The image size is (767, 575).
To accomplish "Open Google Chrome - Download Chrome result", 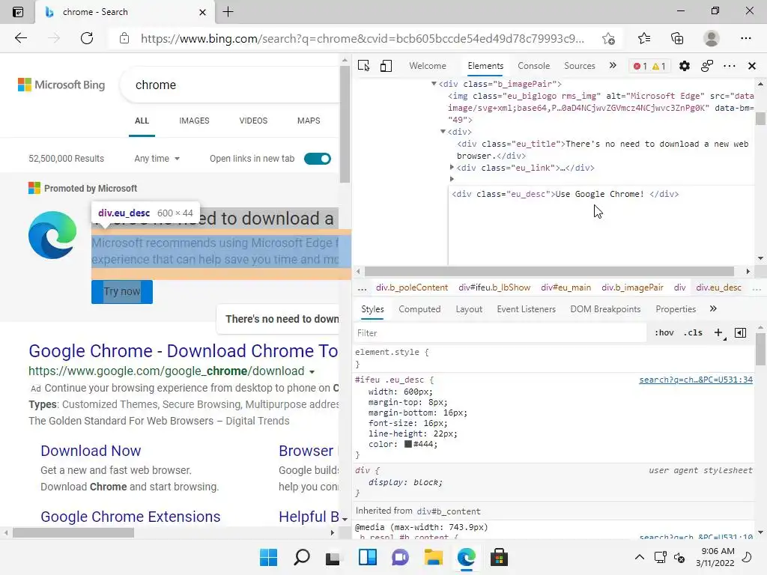I will click(184, 351).
